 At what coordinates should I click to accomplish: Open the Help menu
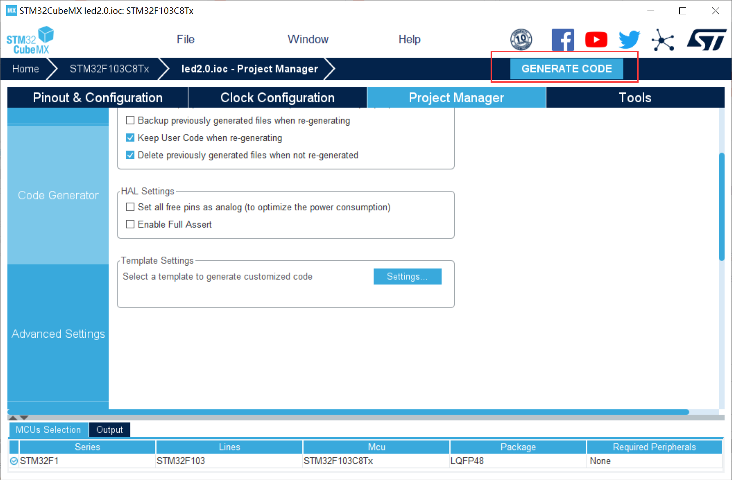pyautogui.click(x=409, y=39)
